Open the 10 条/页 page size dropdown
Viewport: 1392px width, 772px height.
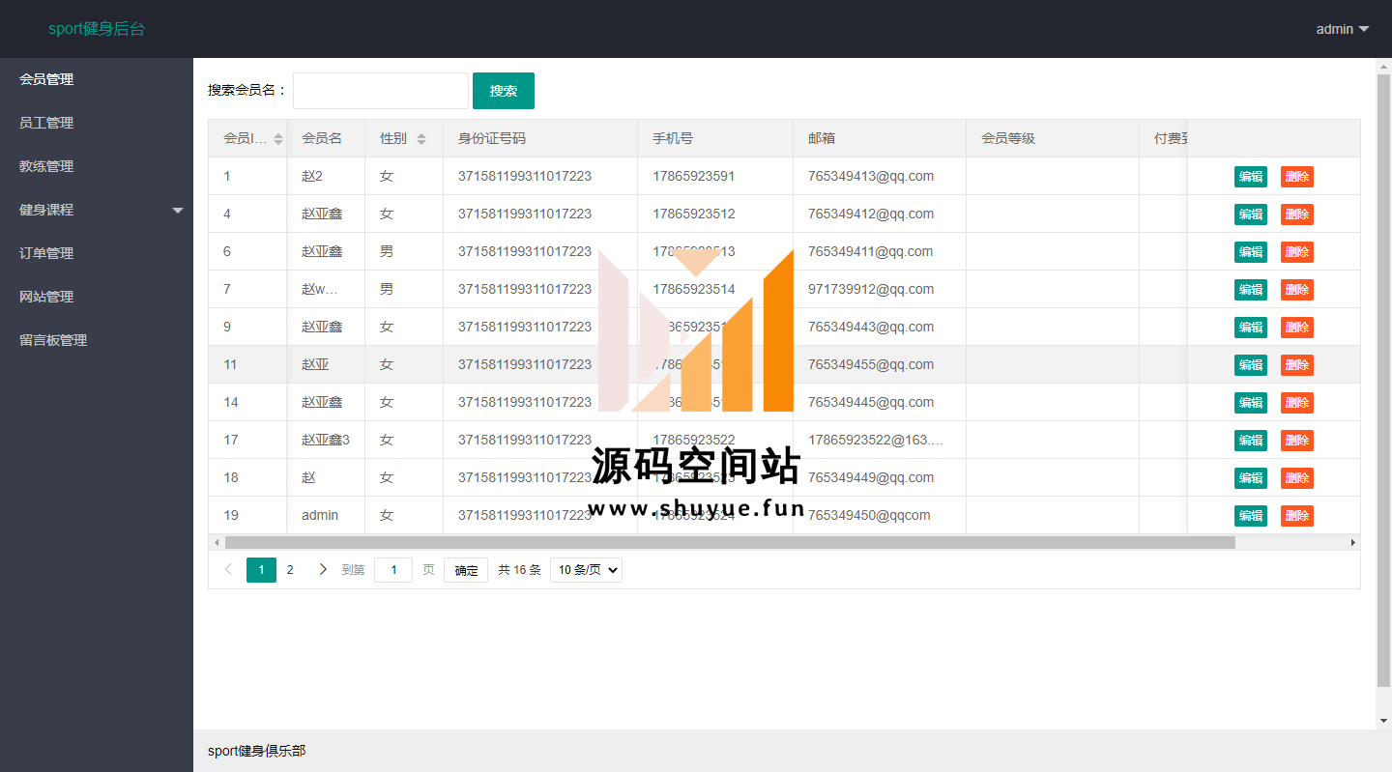(586, 570)
